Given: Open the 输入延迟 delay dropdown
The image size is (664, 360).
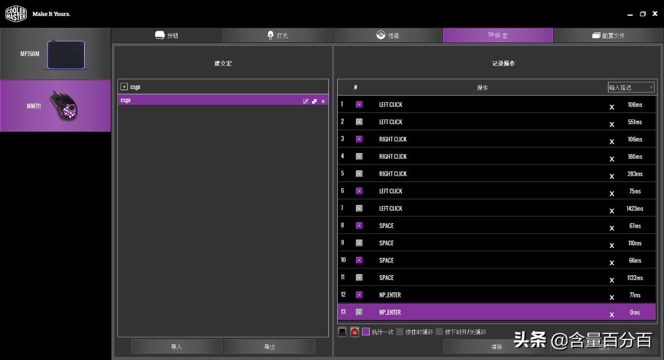Looking at the screenshot, I should point(631,88).
